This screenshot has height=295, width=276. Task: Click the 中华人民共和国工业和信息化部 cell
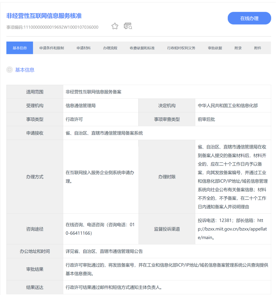coord(228,105)
